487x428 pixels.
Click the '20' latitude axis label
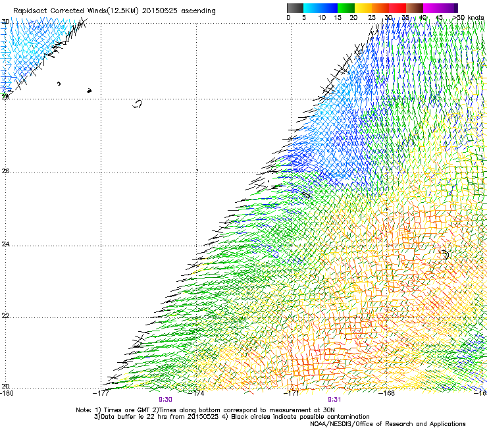point(5,386)
